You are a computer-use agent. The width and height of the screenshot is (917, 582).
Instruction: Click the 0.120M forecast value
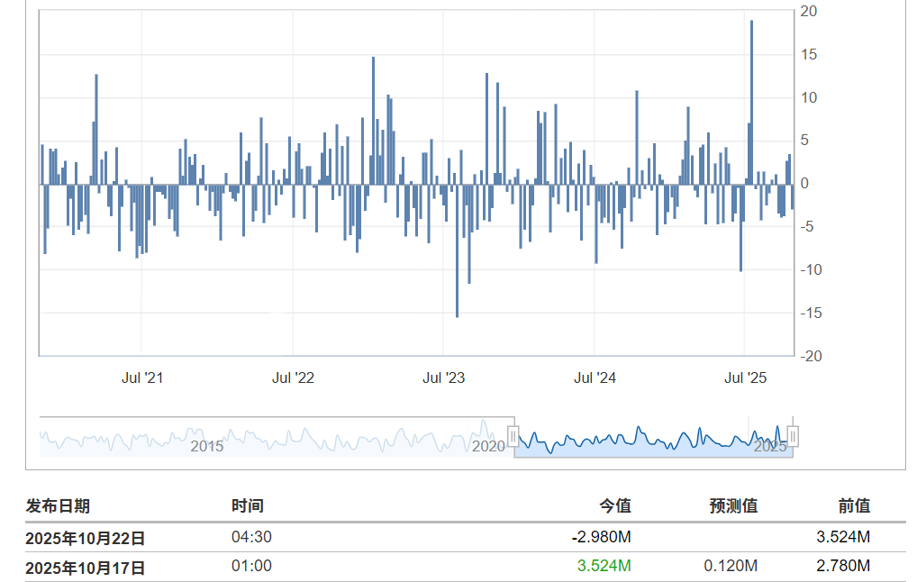pyautogui.click(x=731, y=566)
